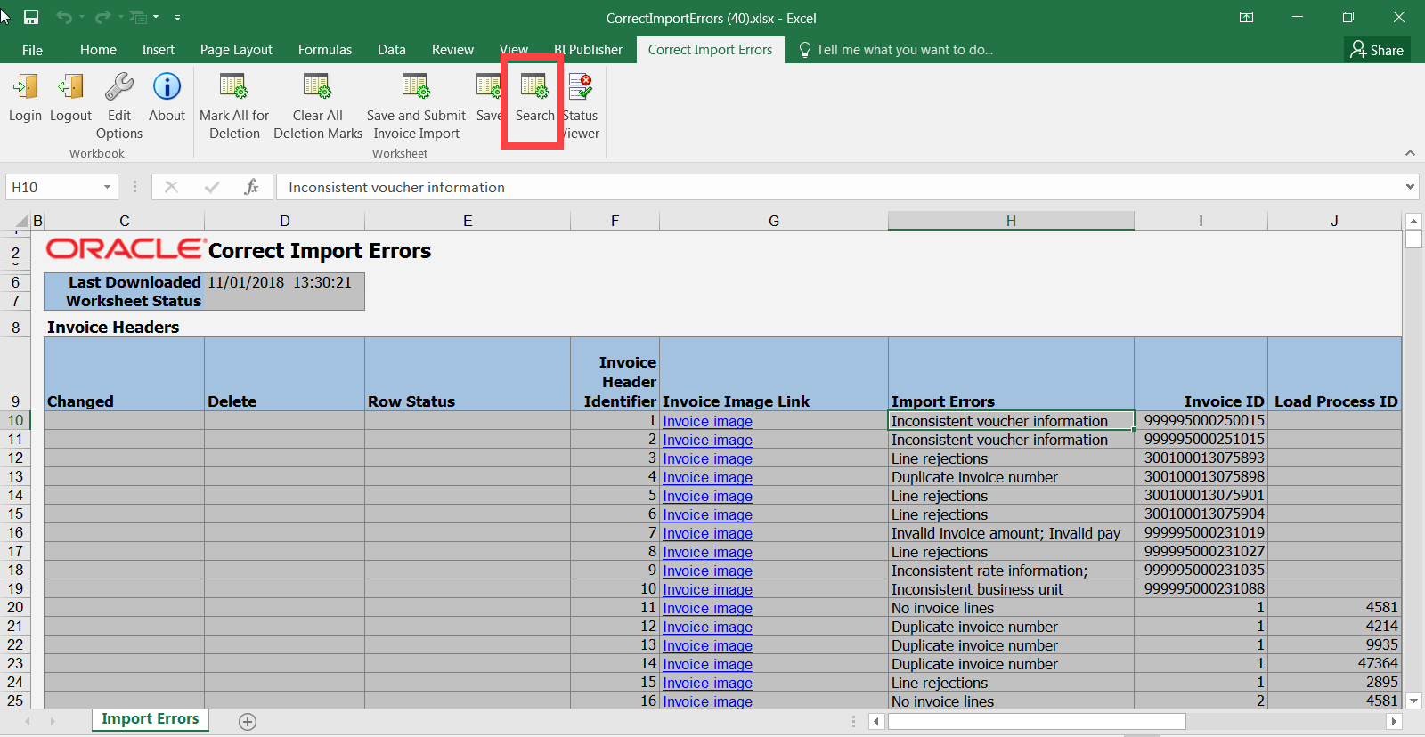Click the Share button
Screen dimensions: 1425x737
1377,50
